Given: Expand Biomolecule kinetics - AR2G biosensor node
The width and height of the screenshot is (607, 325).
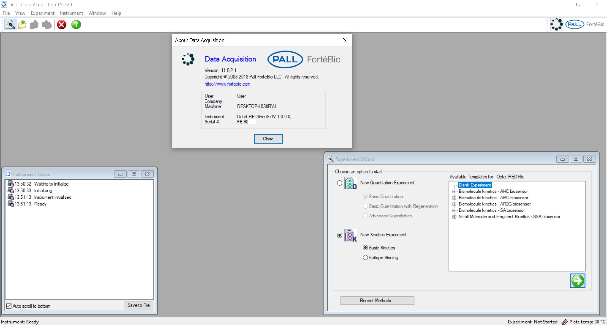Looking at the screenshot, I should tap(454, 204).
